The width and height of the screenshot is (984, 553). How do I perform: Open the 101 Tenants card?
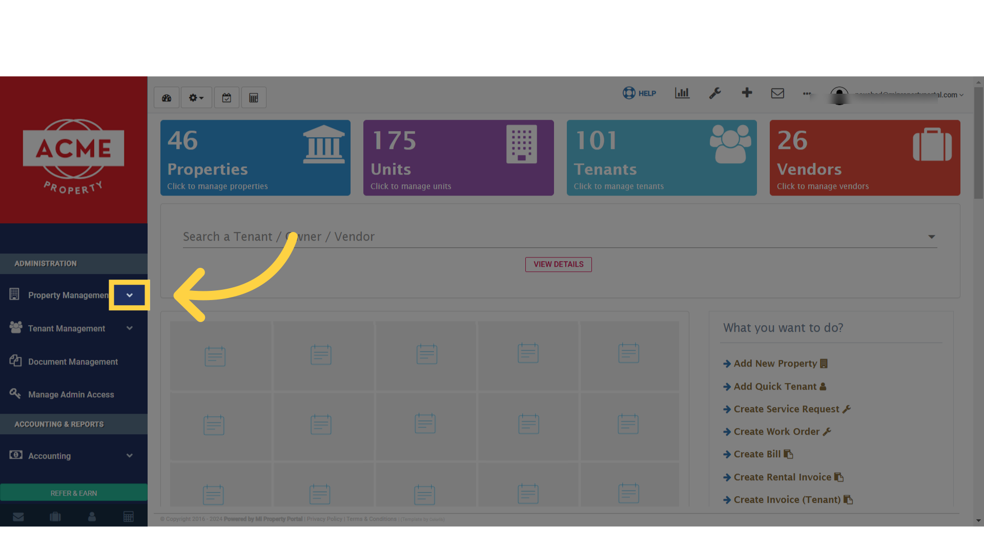click(x=662, y=158)
